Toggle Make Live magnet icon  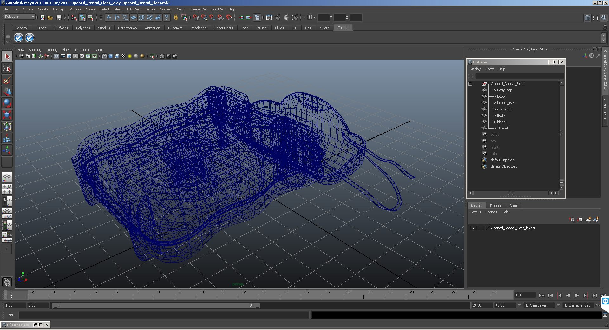229,17
